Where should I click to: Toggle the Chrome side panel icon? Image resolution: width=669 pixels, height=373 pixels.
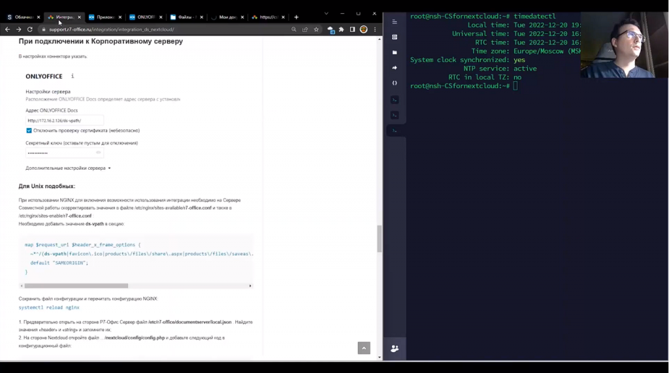(x=352, y=29)
